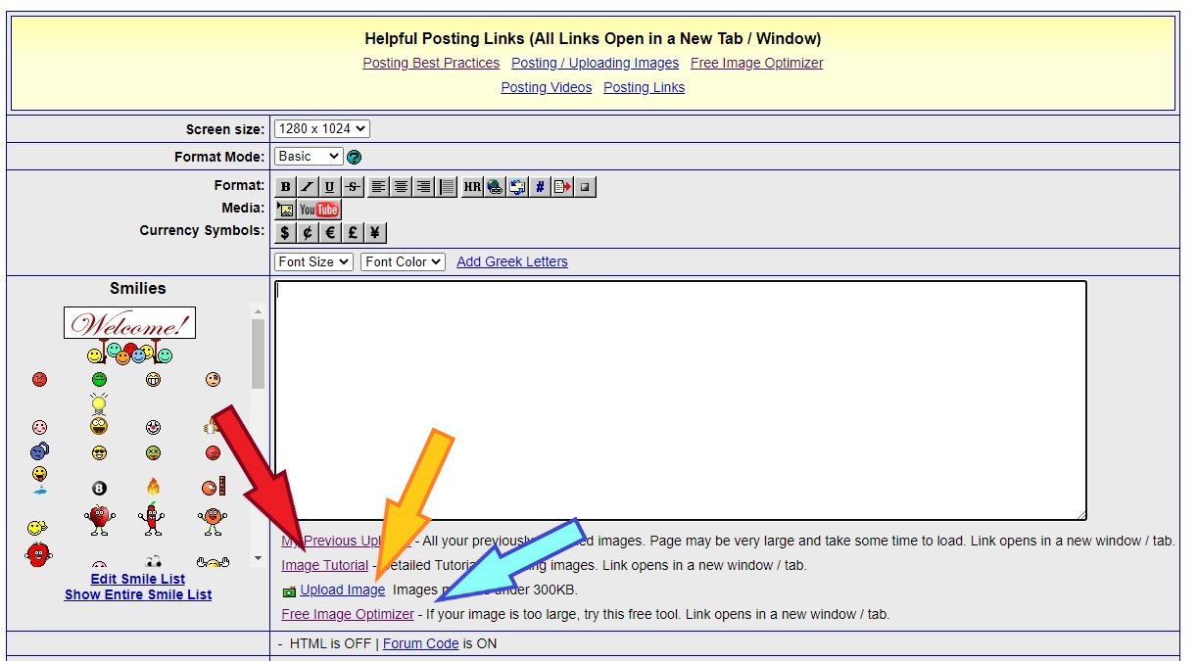Open the Screen size dropdown

322,129
